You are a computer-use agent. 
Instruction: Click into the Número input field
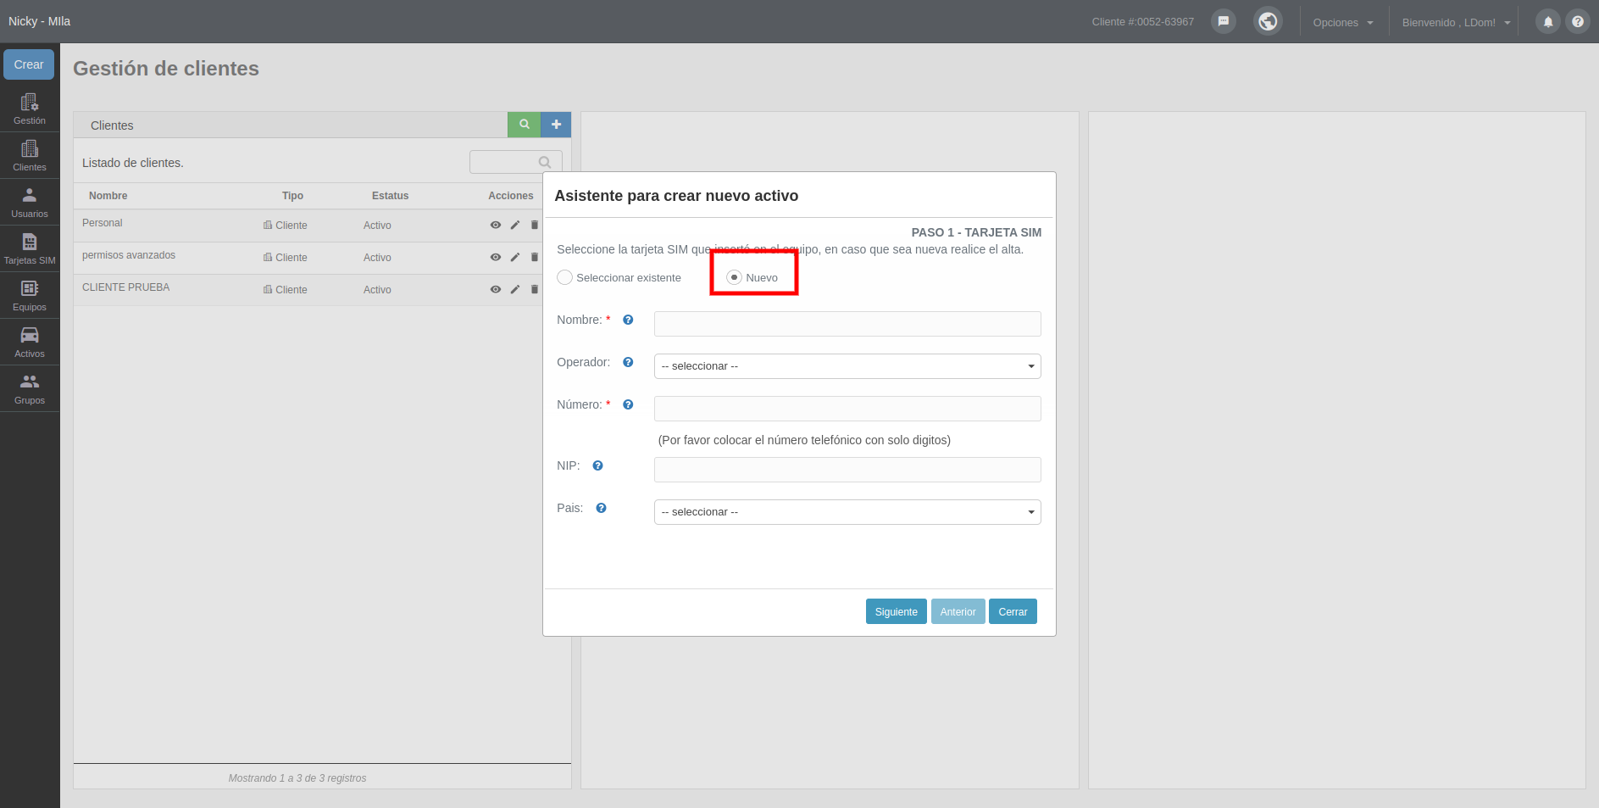click(x=847, y=409)
